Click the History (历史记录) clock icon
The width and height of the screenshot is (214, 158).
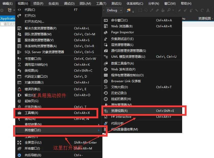(x=106, y=93)
